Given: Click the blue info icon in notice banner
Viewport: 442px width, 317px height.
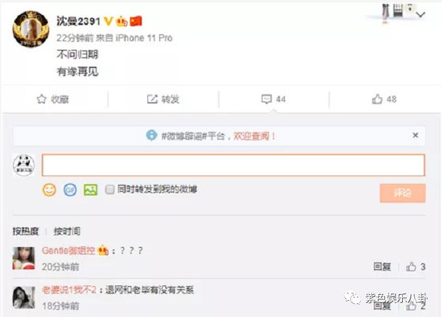Looking at the screenshot, I should pos(151,136).
